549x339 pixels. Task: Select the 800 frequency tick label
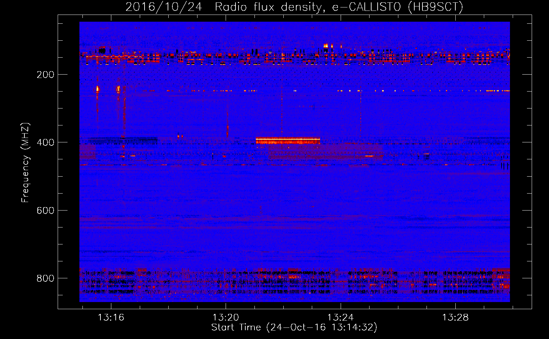[45, 278]
